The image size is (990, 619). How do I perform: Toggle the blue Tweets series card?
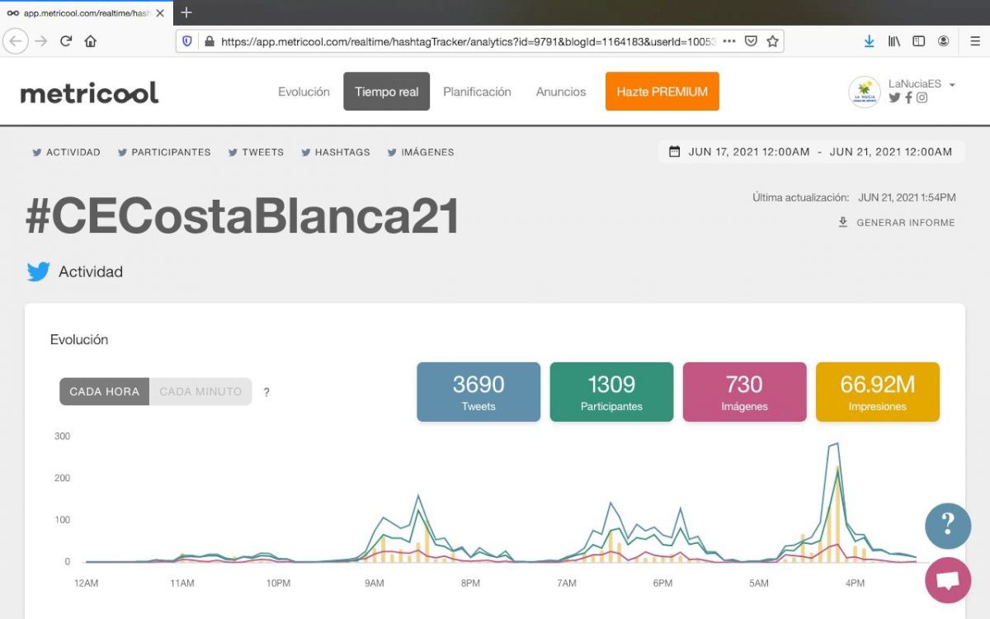click(478, 392)
